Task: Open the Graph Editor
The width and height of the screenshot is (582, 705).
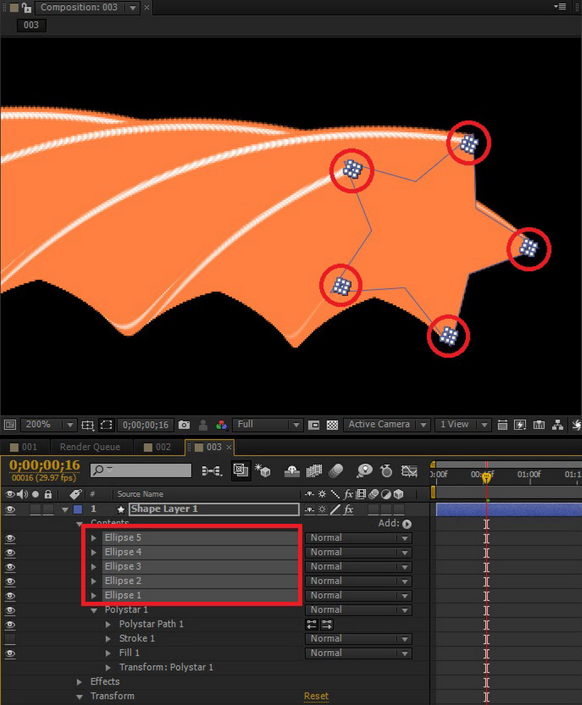Action: [x=409, y=471]
